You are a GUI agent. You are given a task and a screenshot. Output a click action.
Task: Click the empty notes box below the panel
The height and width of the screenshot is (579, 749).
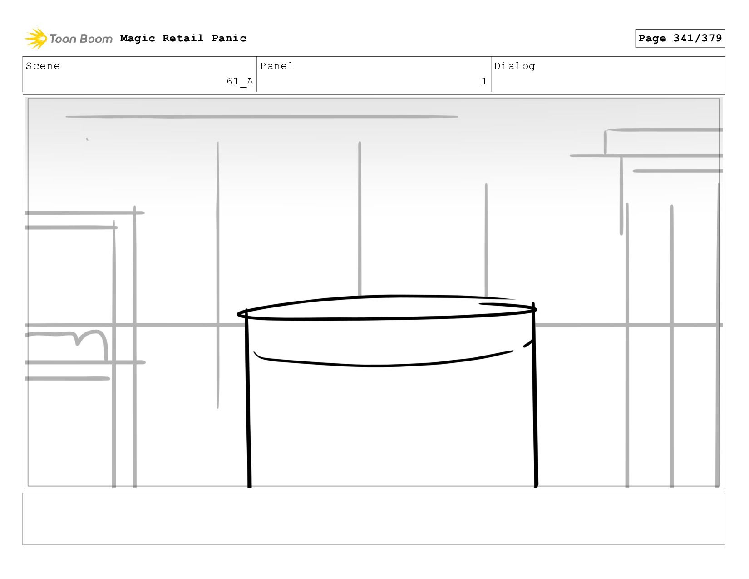pos(374,519)
